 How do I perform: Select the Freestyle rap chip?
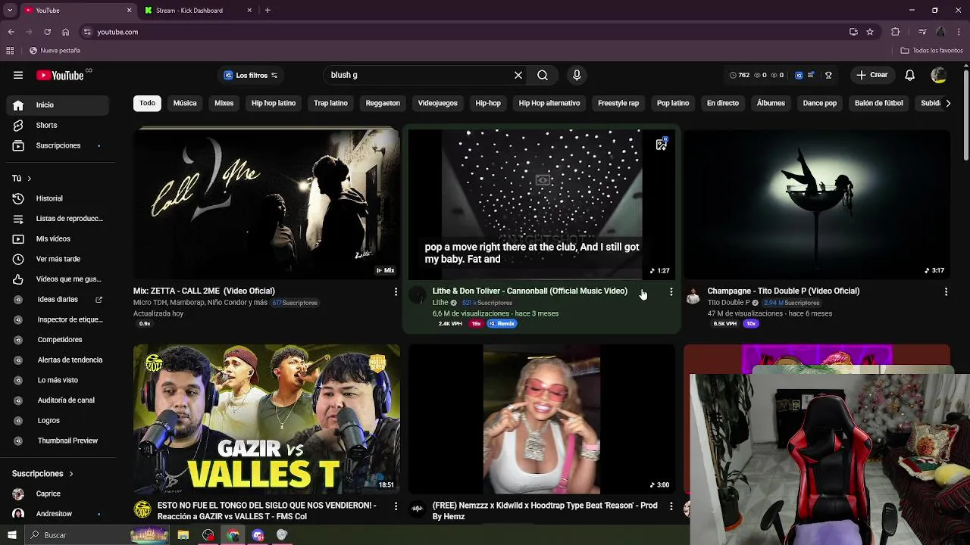click(x=618, y=103)
